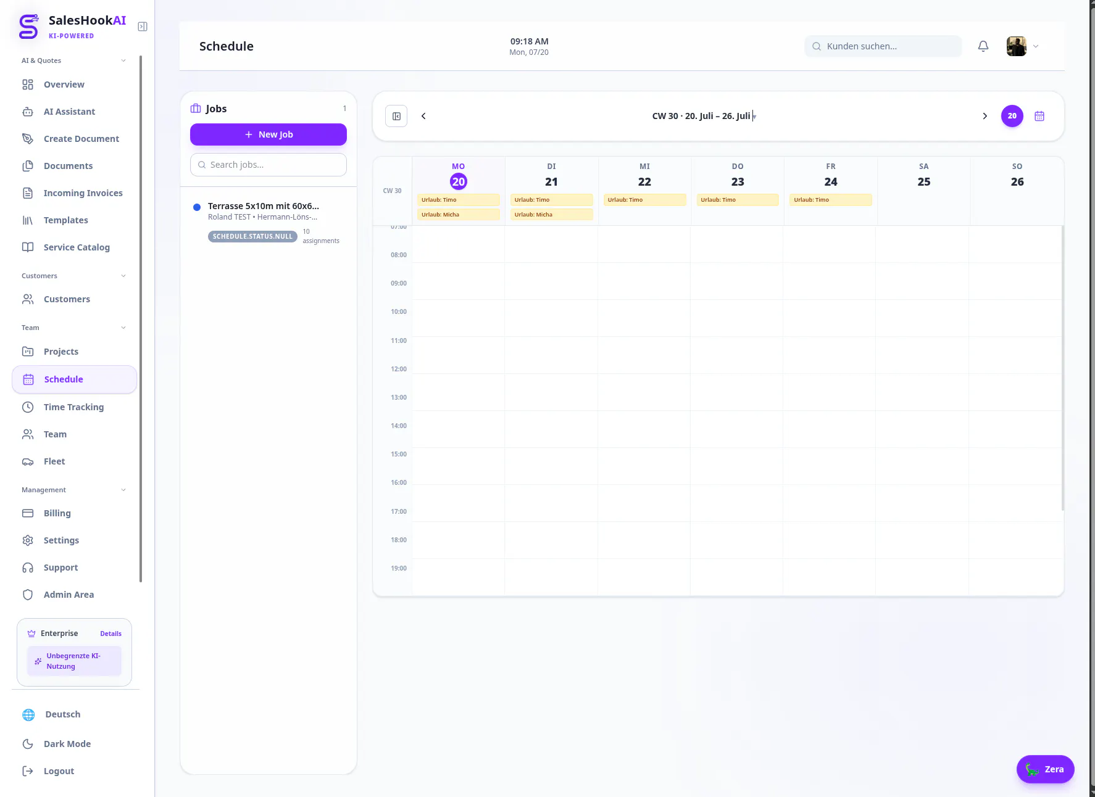Click the Search jobs input field
The image size is (1095, 797).
(x=269, y=165)
